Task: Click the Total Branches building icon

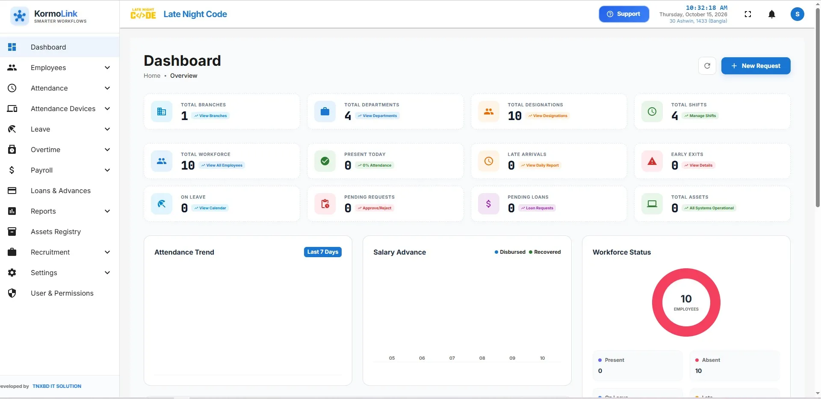Action: click(x=162, y=111)
